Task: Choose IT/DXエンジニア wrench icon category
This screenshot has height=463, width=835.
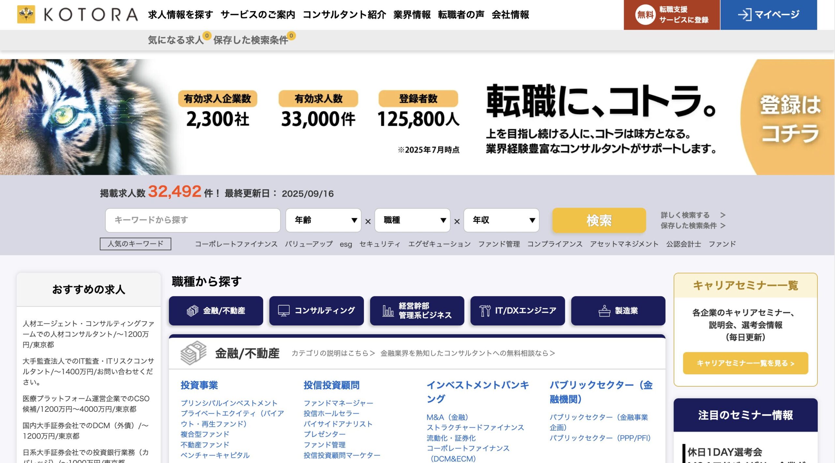Action: tap(485, 310)
